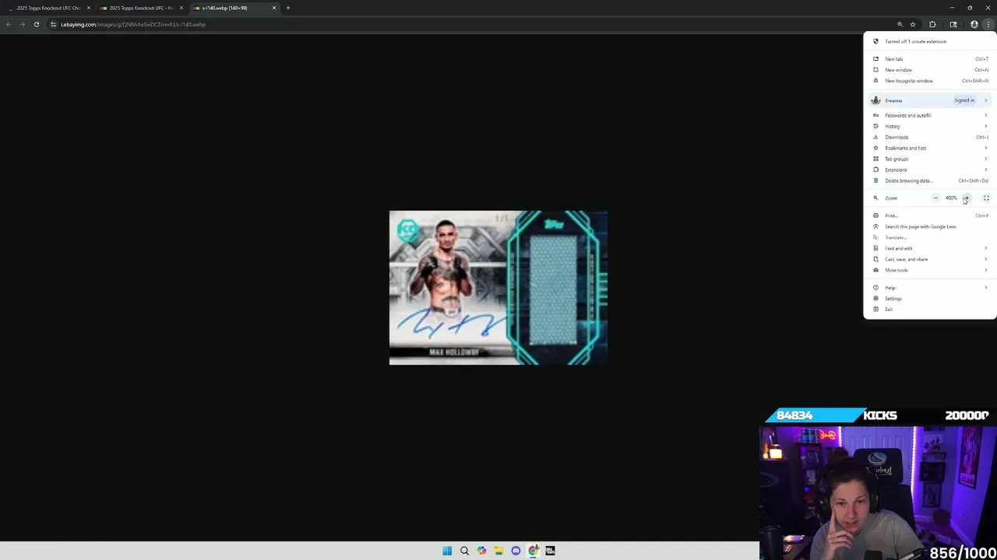Open Settings from Chrome menu
997x560 pixels.
pyautogui.click(x=930, y=299)
